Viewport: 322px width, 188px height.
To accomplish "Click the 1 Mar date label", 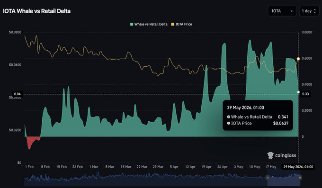I will [x=94, y=167].
